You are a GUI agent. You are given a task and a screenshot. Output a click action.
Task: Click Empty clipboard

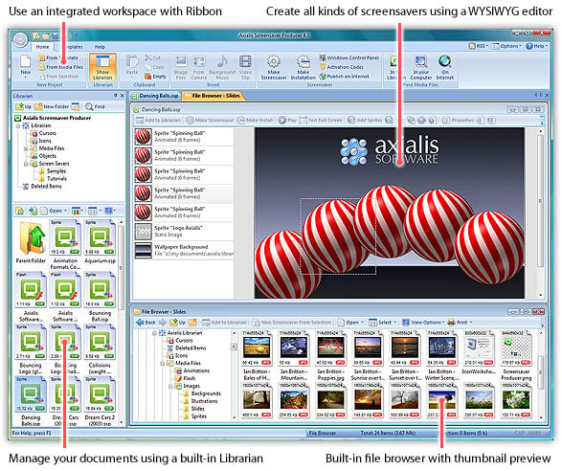coord(155,77)
